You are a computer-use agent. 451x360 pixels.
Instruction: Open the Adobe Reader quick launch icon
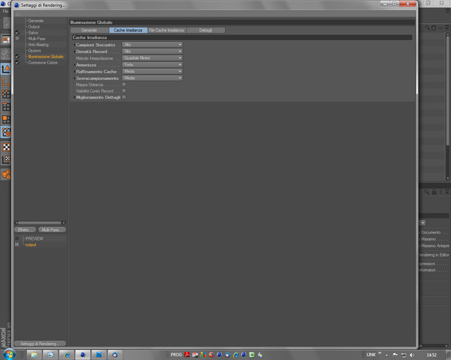187,355
